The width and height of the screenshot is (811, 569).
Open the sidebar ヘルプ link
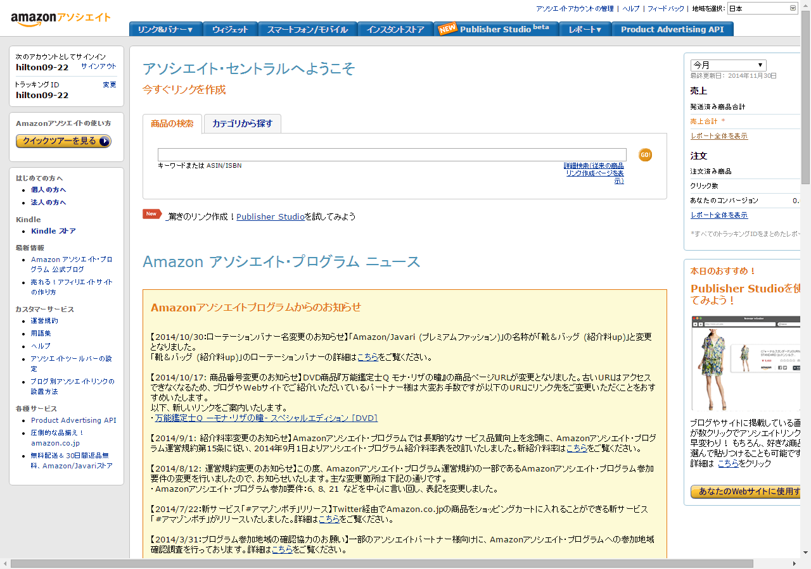click(41, 346)
